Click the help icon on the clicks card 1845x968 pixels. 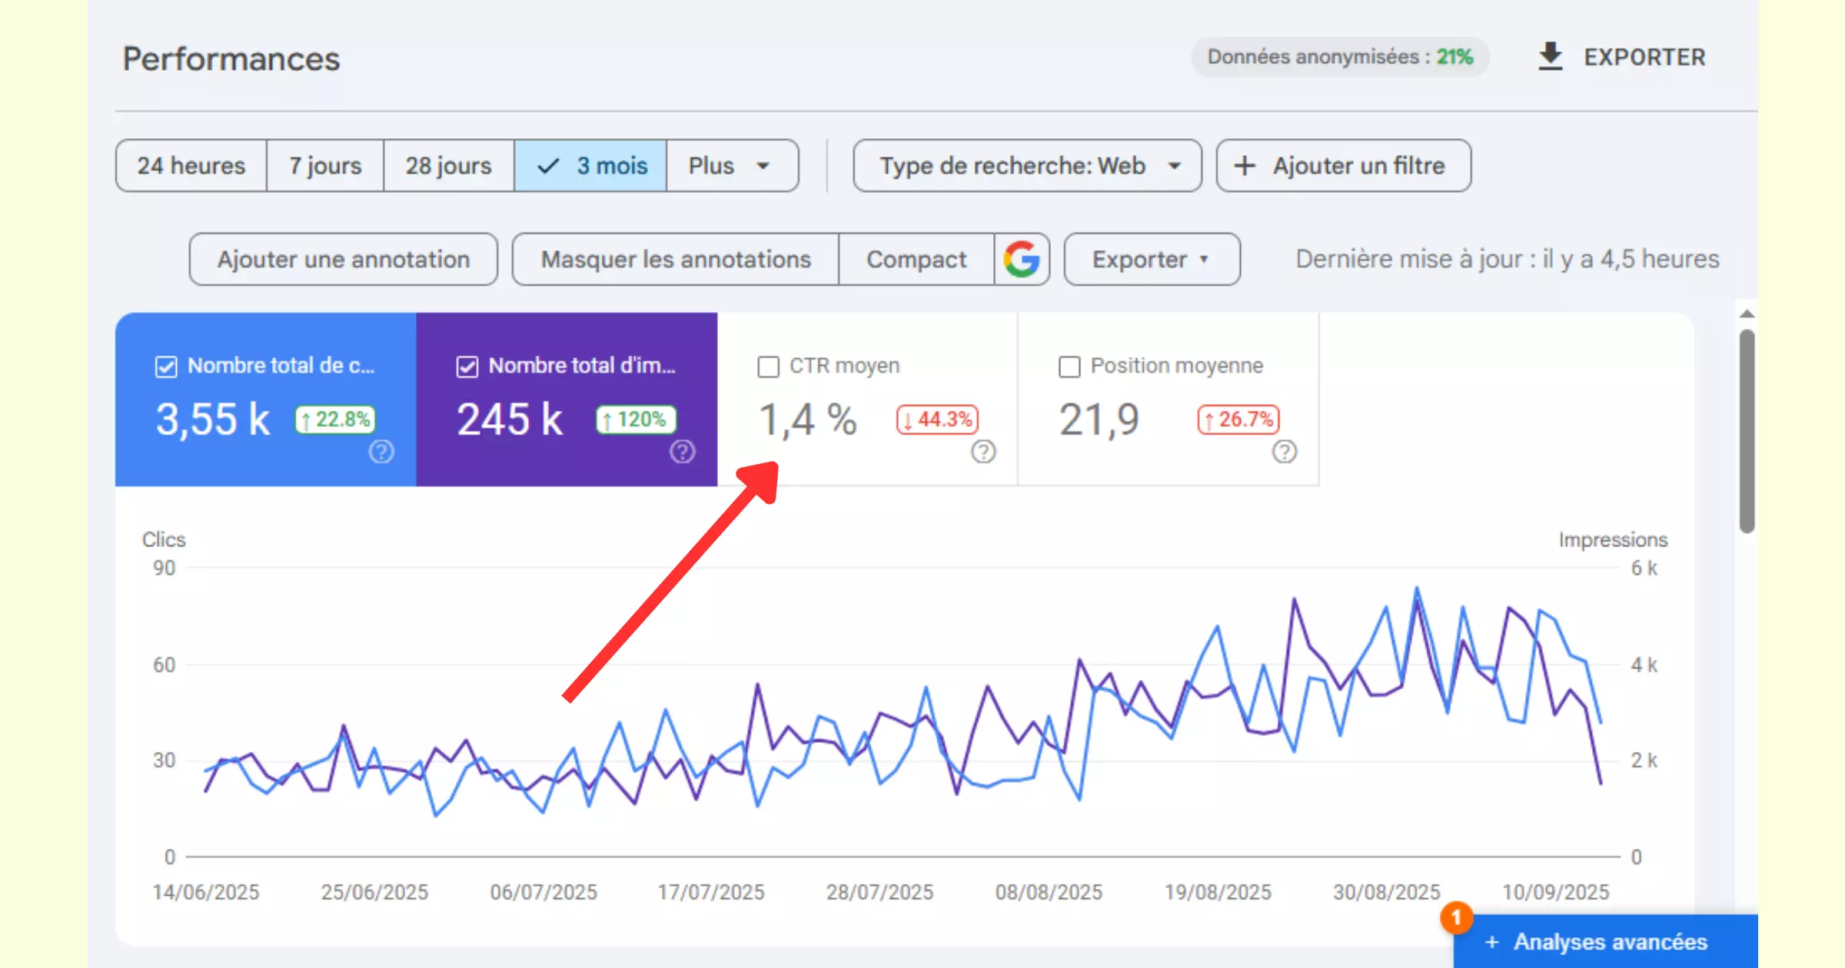coord(381,453)
